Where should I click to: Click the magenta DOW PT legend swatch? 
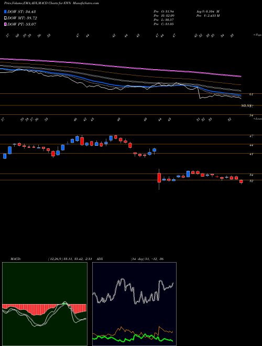point(5,24)
